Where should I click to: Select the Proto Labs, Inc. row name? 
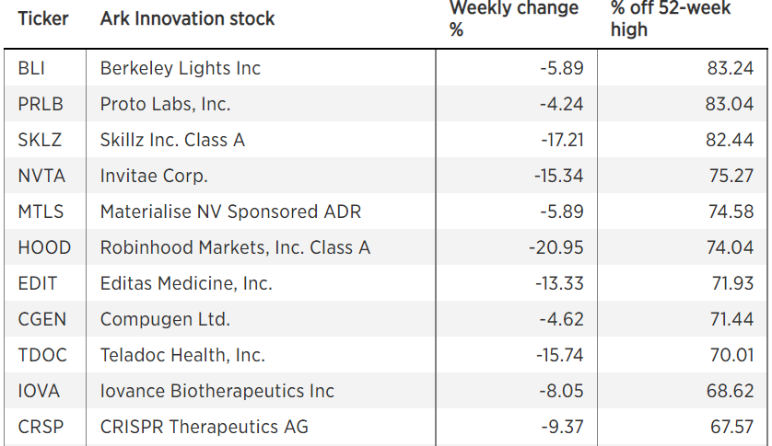[x=165, y=104]
